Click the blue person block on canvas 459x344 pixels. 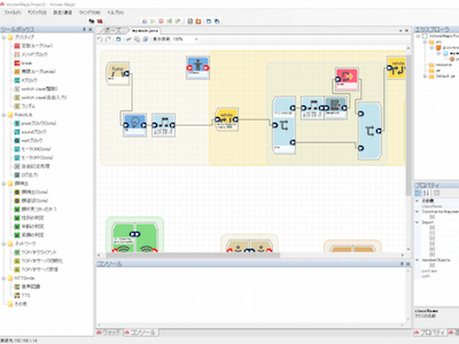tap(198, 67)
